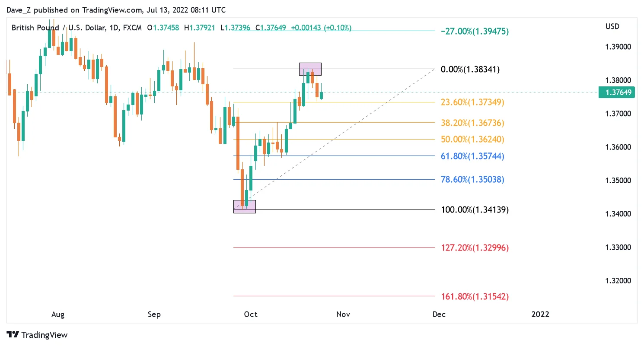
Task: Pick the 61.80% (1.35744) blue level label
Action: click(472, 156)
